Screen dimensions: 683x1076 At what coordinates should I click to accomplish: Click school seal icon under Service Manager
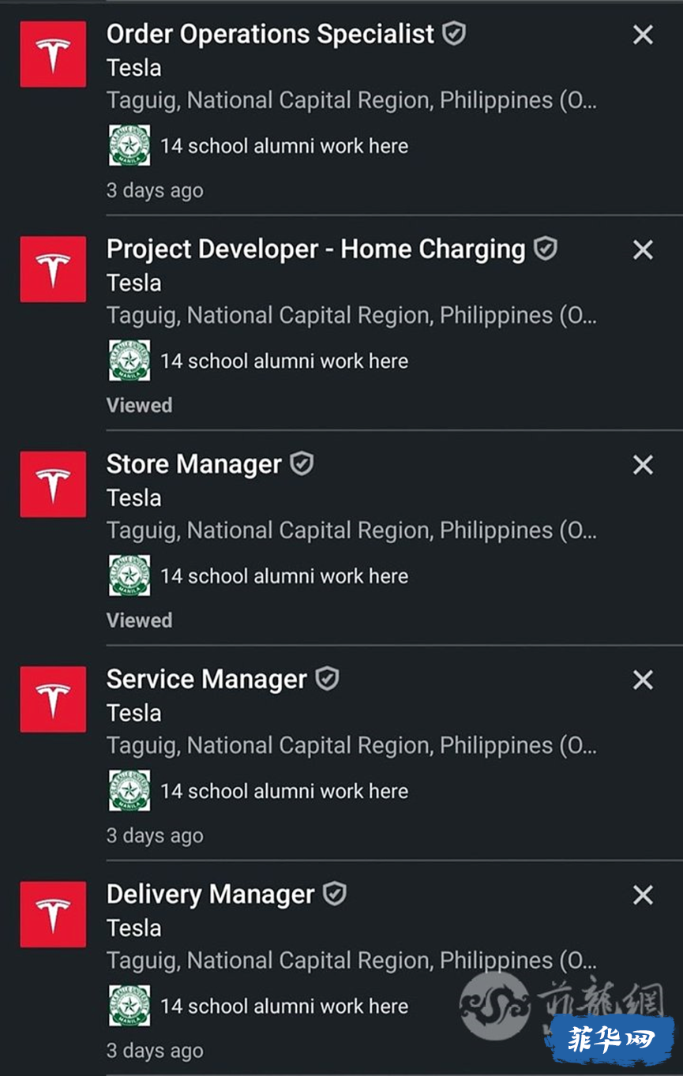(x=129, y=790)
